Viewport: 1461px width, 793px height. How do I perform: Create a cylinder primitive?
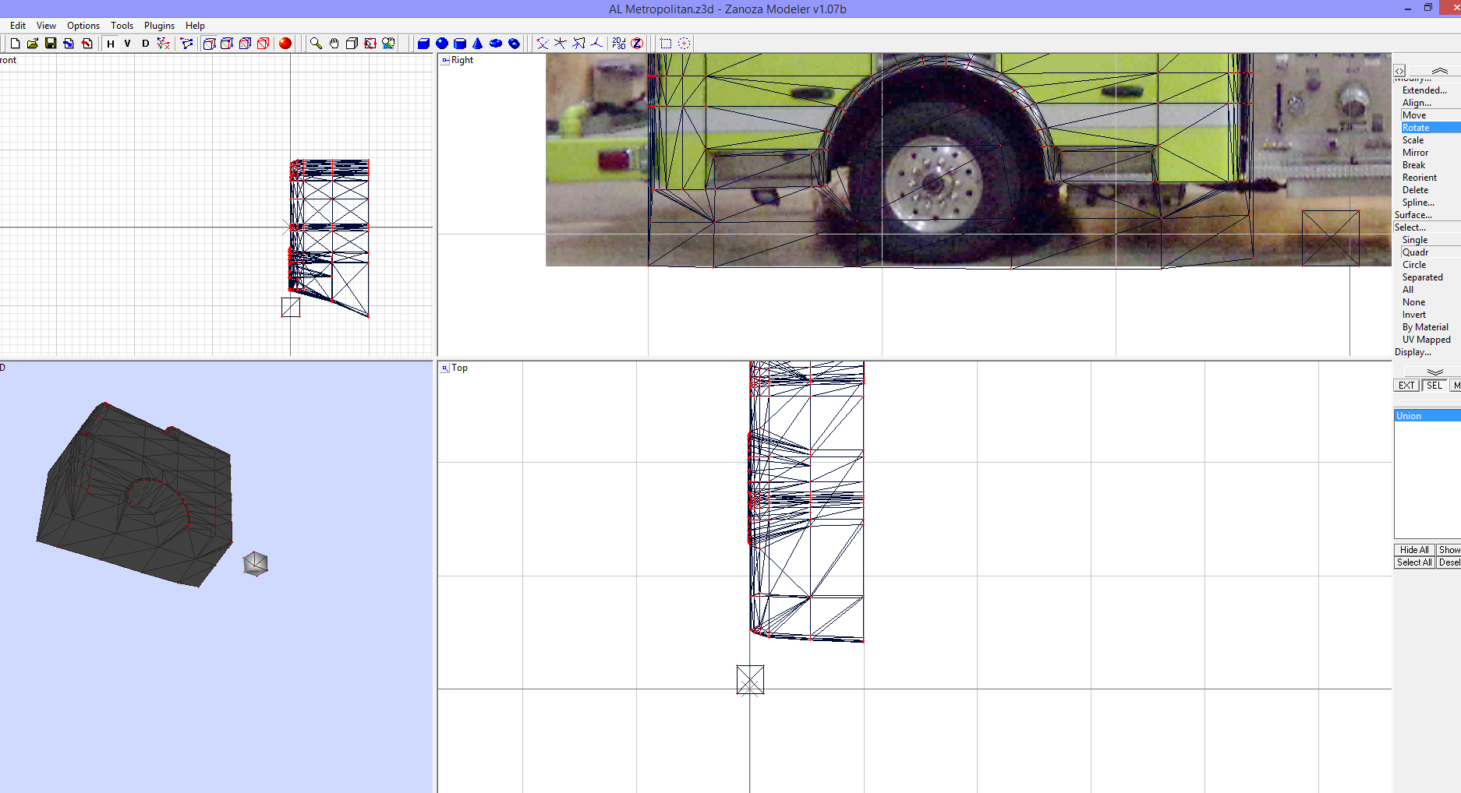[x=459, y=44]
